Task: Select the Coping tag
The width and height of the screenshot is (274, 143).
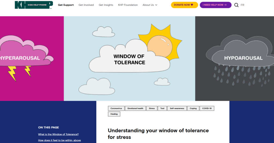Action: [193, 108]
